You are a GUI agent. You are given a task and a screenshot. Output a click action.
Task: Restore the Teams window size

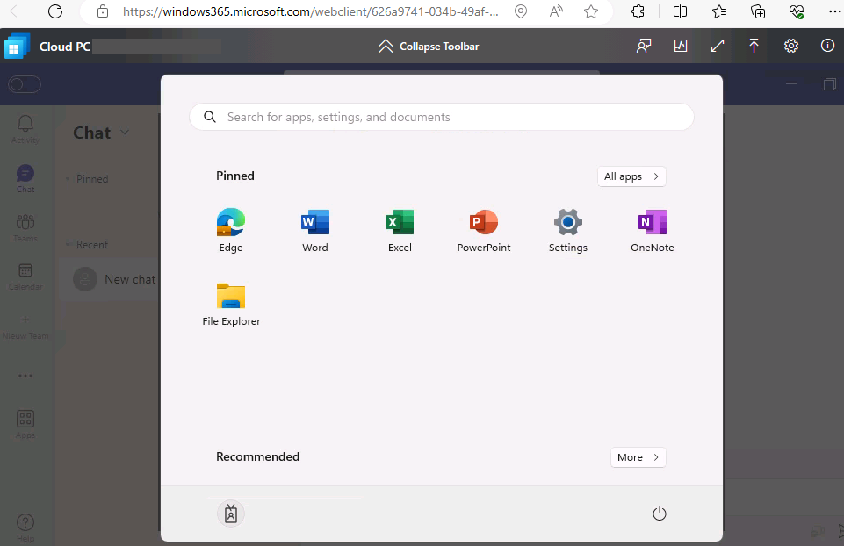pos(829,84)
